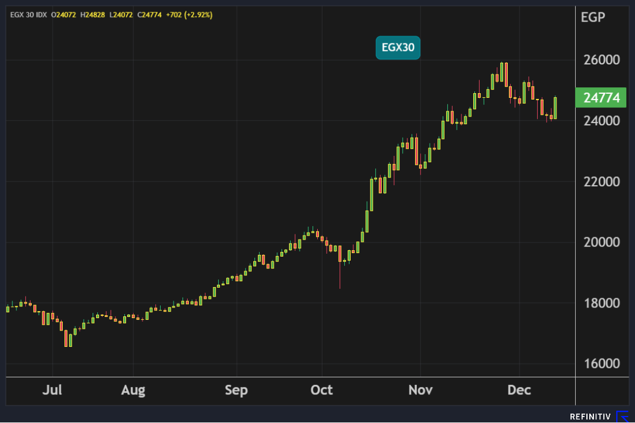The width and height of the screenshot is (635, 423).
Task: Click the EGP currency label
Action: click(x=592, y=17)
